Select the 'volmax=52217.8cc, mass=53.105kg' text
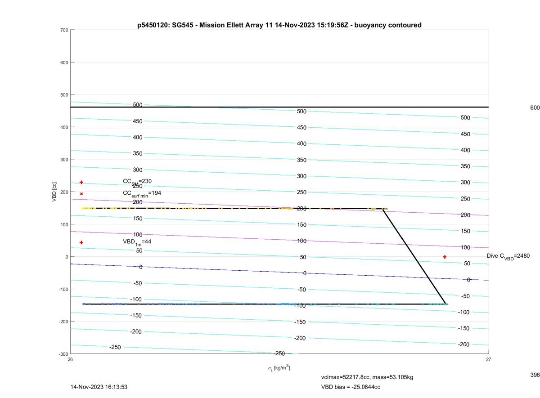The image size is (540, 398). coord(367,377)
